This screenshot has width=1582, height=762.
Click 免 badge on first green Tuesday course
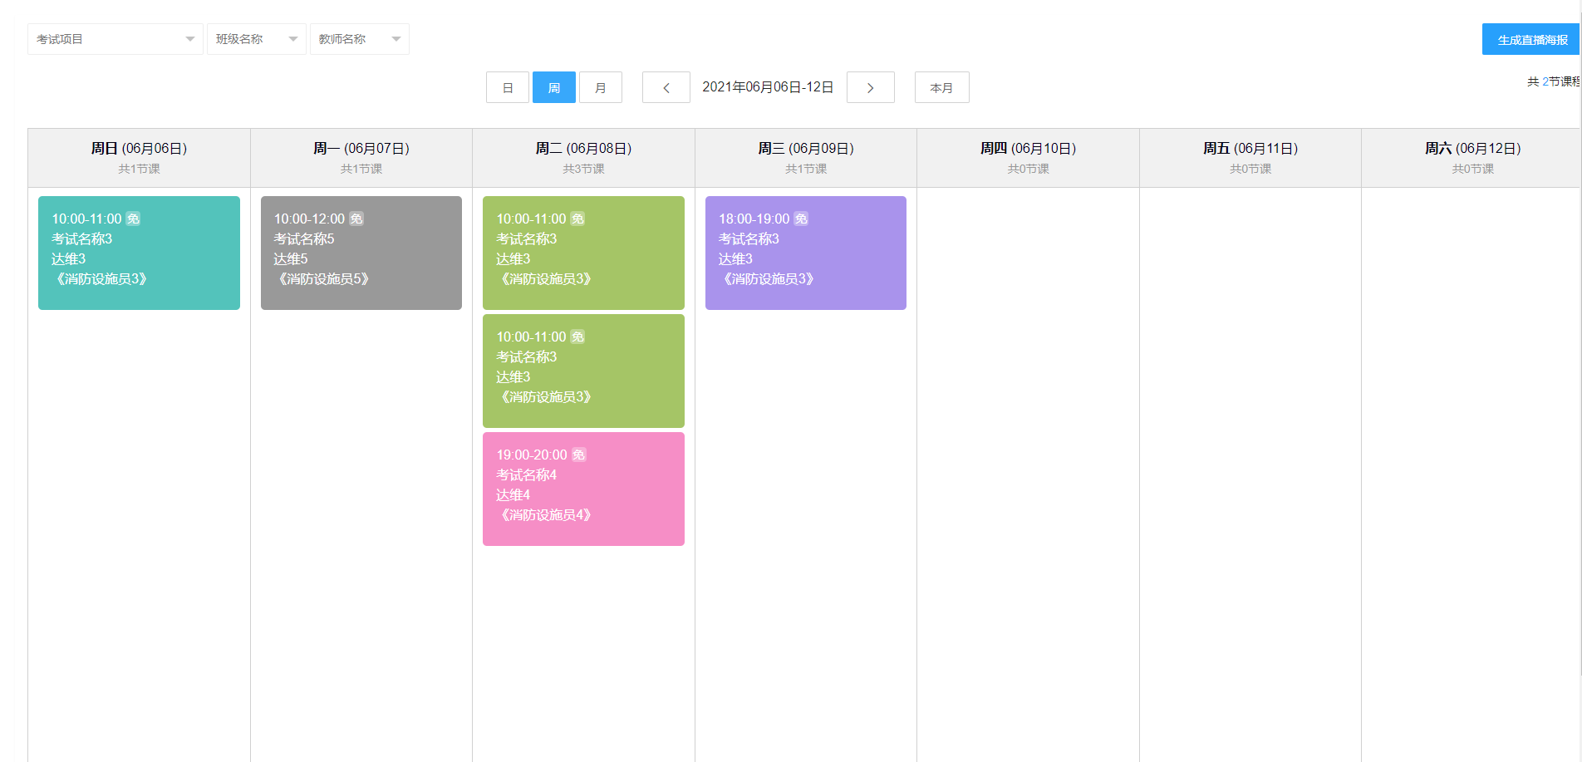[579, 218]
